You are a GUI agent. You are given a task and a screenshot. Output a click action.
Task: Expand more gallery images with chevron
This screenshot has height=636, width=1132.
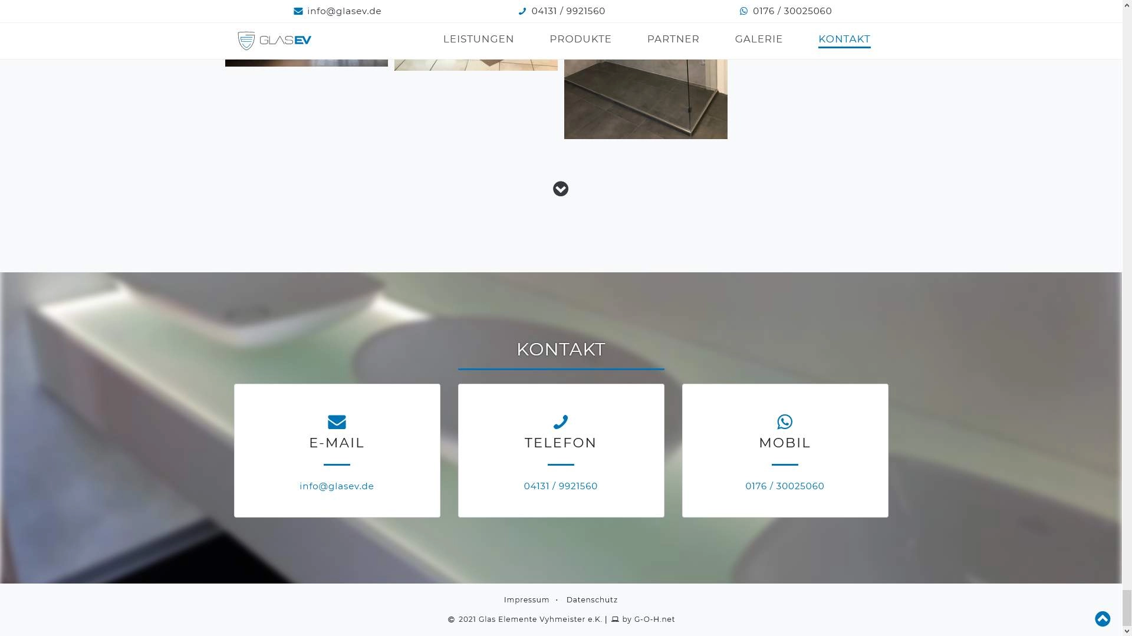tap(561, 189)
